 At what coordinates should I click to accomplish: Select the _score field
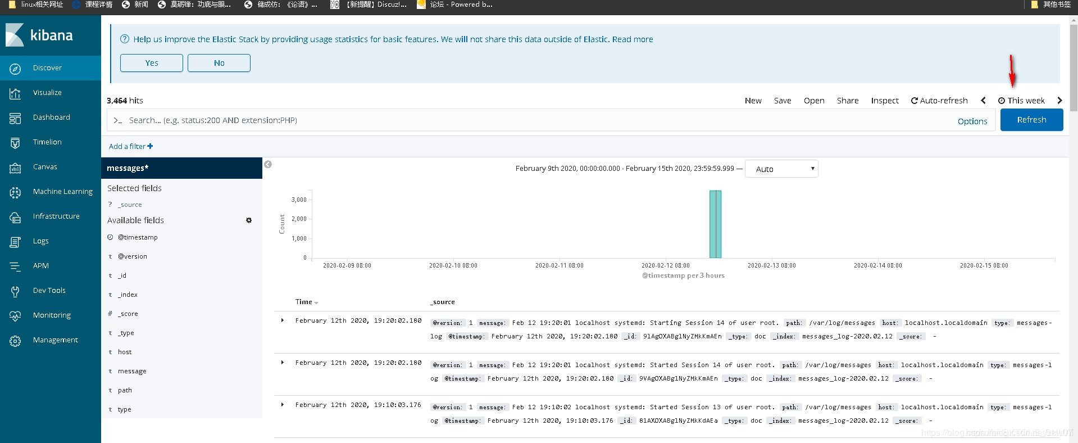pyautogui.click(x=128, y=314)
